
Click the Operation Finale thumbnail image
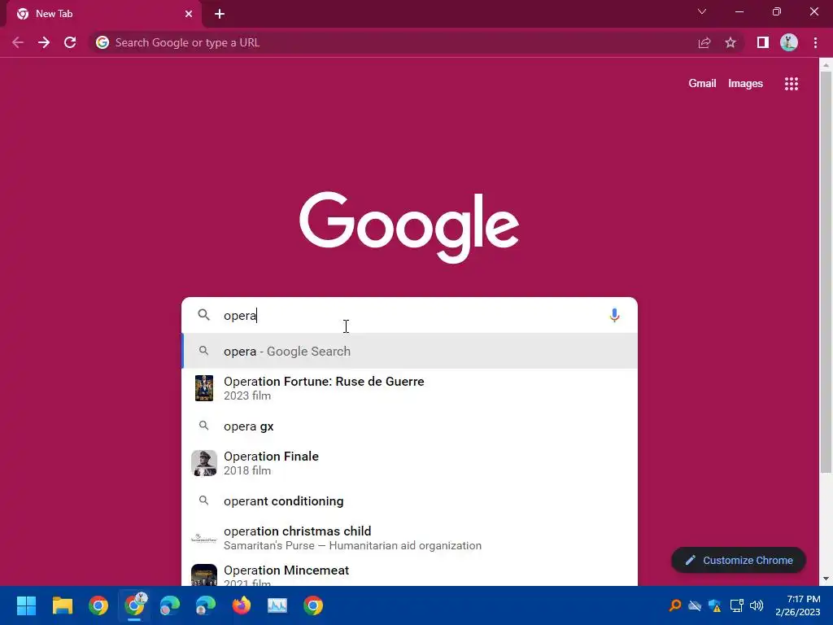click(204, 463)
